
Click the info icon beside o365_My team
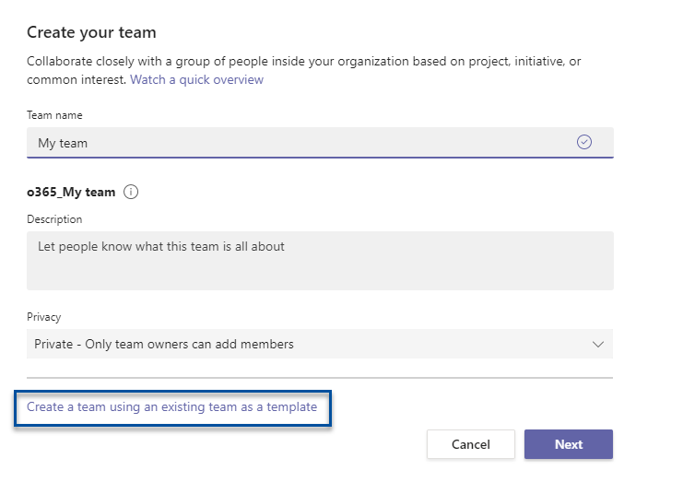point(131,192)
